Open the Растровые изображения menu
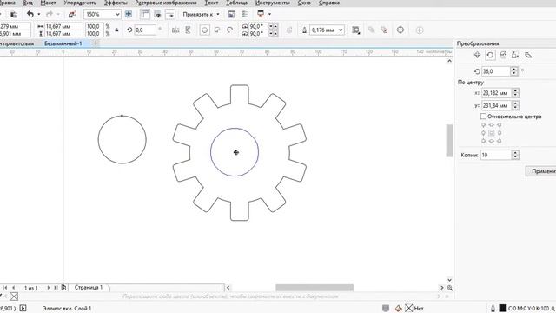This screenshot has width=556, height=313. 166,3
